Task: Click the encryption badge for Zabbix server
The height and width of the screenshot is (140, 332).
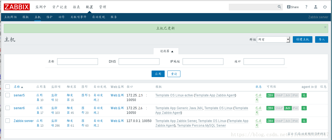Action: point(304,121)
